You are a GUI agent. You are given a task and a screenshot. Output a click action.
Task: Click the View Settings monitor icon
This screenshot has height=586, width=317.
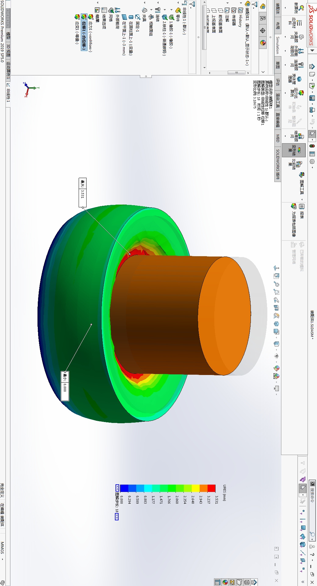(x=276, y=388)
